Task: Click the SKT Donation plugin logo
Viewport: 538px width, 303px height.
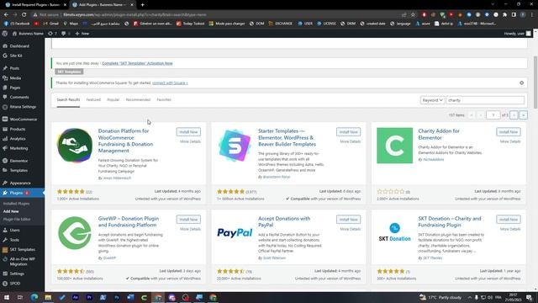Action: [x=394, y=233]
